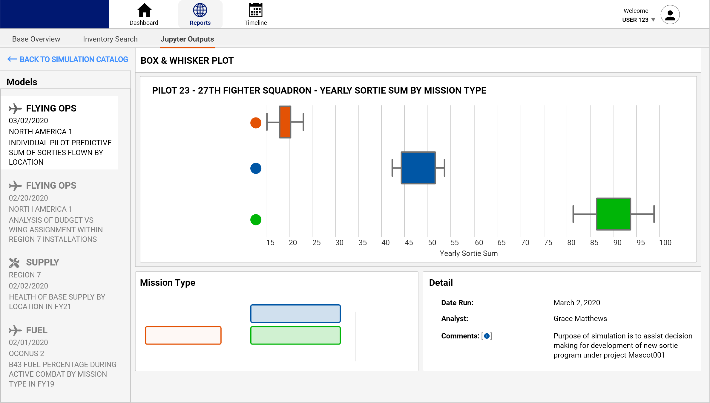Select the blue box plot on the chart
This screenshot has height=403, width=710.
point(418,168)
